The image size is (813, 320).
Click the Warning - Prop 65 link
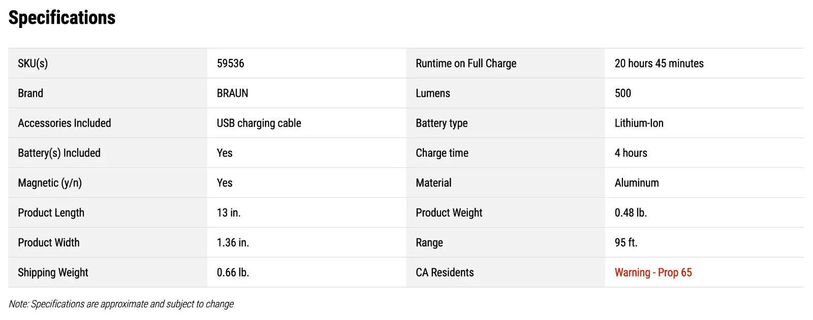point(653,272)
